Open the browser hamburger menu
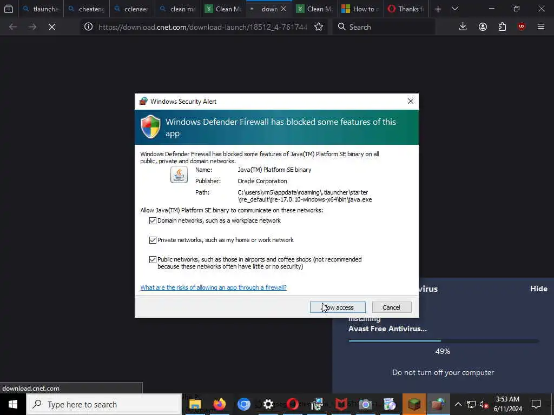The image size is (554, 415). pyautogui.click(x=541, y=27)
